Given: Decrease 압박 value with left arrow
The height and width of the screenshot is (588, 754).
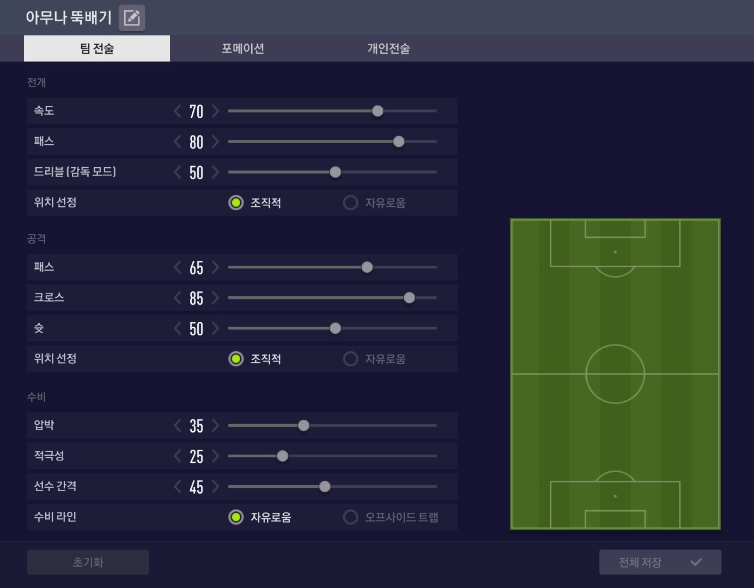Looking at the screenshot, I should 178,425.
